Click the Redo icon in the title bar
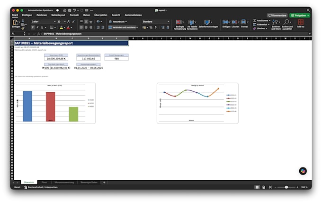322x203 pixels. tap(82, 10)
